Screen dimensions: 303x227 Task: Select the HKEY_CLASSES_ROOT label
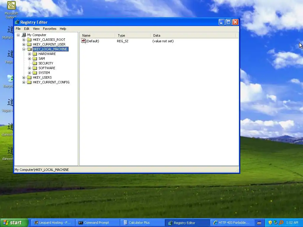[49, 40]
